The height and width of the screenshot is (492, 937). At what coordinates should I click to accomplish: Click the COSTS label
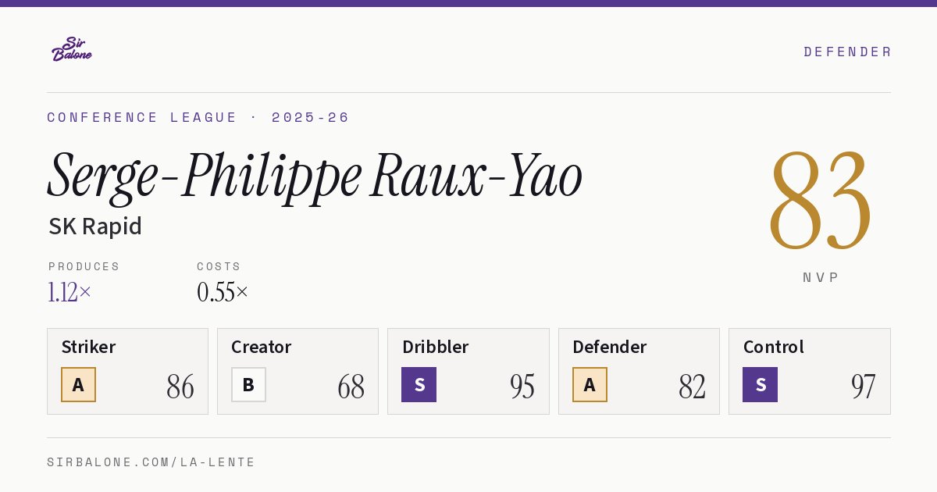click(x=219, y=266)
